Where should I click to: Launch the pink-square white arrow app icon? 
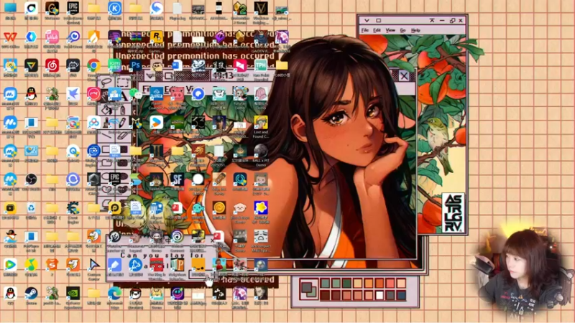pos(240,65)
